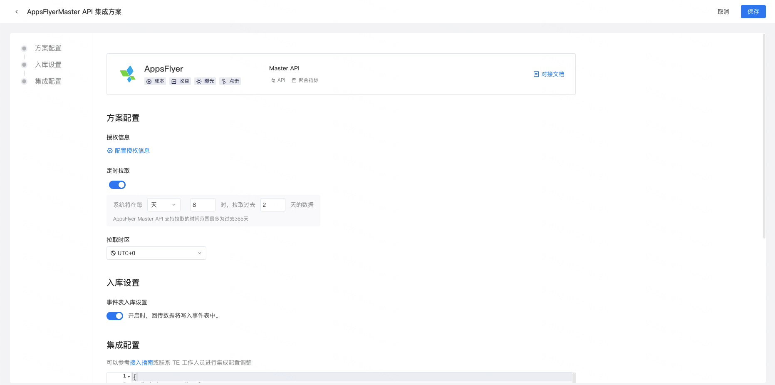Click the 收益 metric tag icon

pyautogui.click(x=174, y=81)
